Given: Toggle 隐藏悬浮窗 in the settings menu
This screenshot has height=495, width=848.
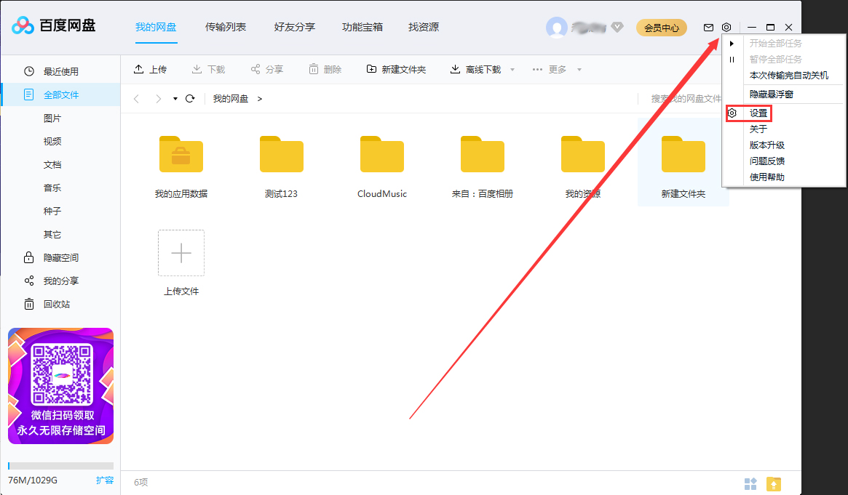Looking at the screenshot, I should click(772, 93).
